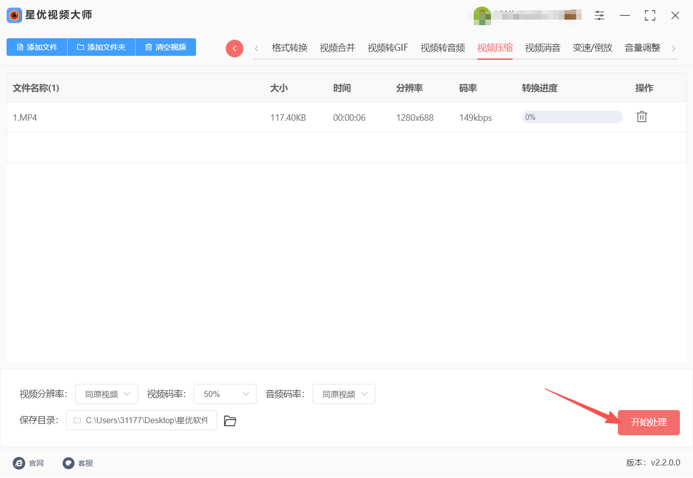This screenshot has height=478, width=693.
Task: Click the red back arrow circle
Action: tap(234, 48)
